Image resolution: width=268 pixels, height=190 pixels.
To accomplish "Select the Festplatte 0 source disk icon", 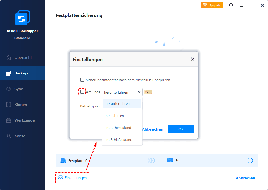I will (x=63, y=160).
